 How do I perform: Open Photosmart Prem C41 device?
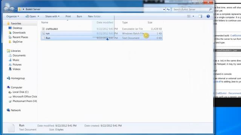(25, 101)
